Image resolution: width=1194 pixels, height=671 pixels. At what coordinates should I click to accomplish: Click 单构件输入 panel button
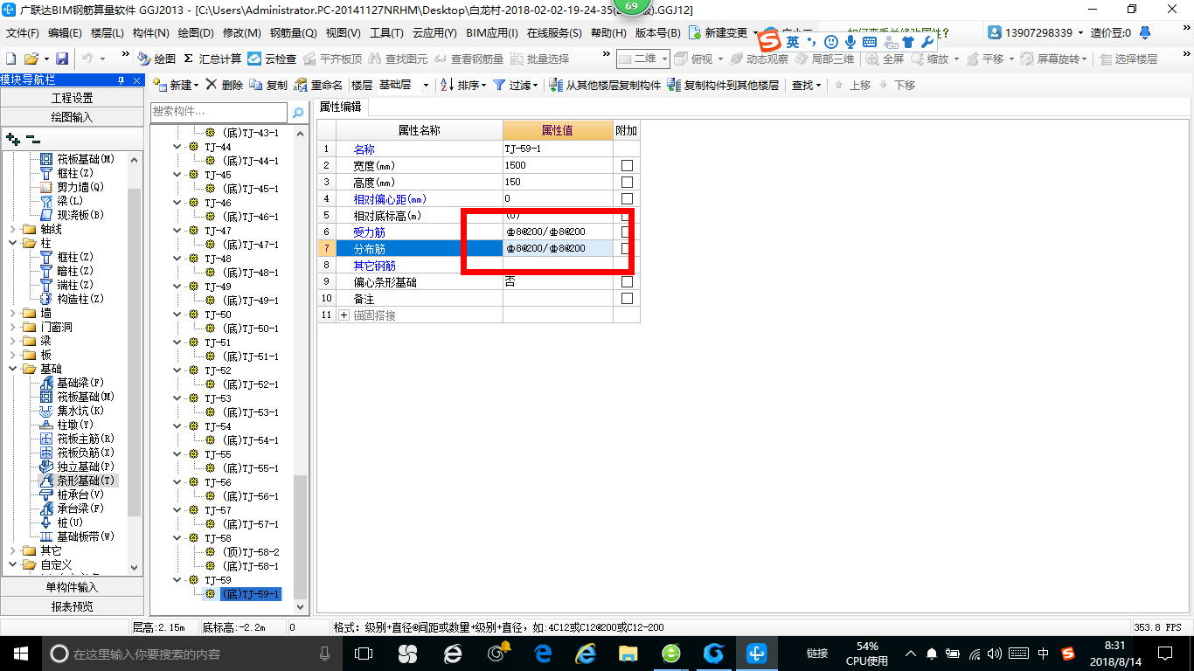pos(72,587)
